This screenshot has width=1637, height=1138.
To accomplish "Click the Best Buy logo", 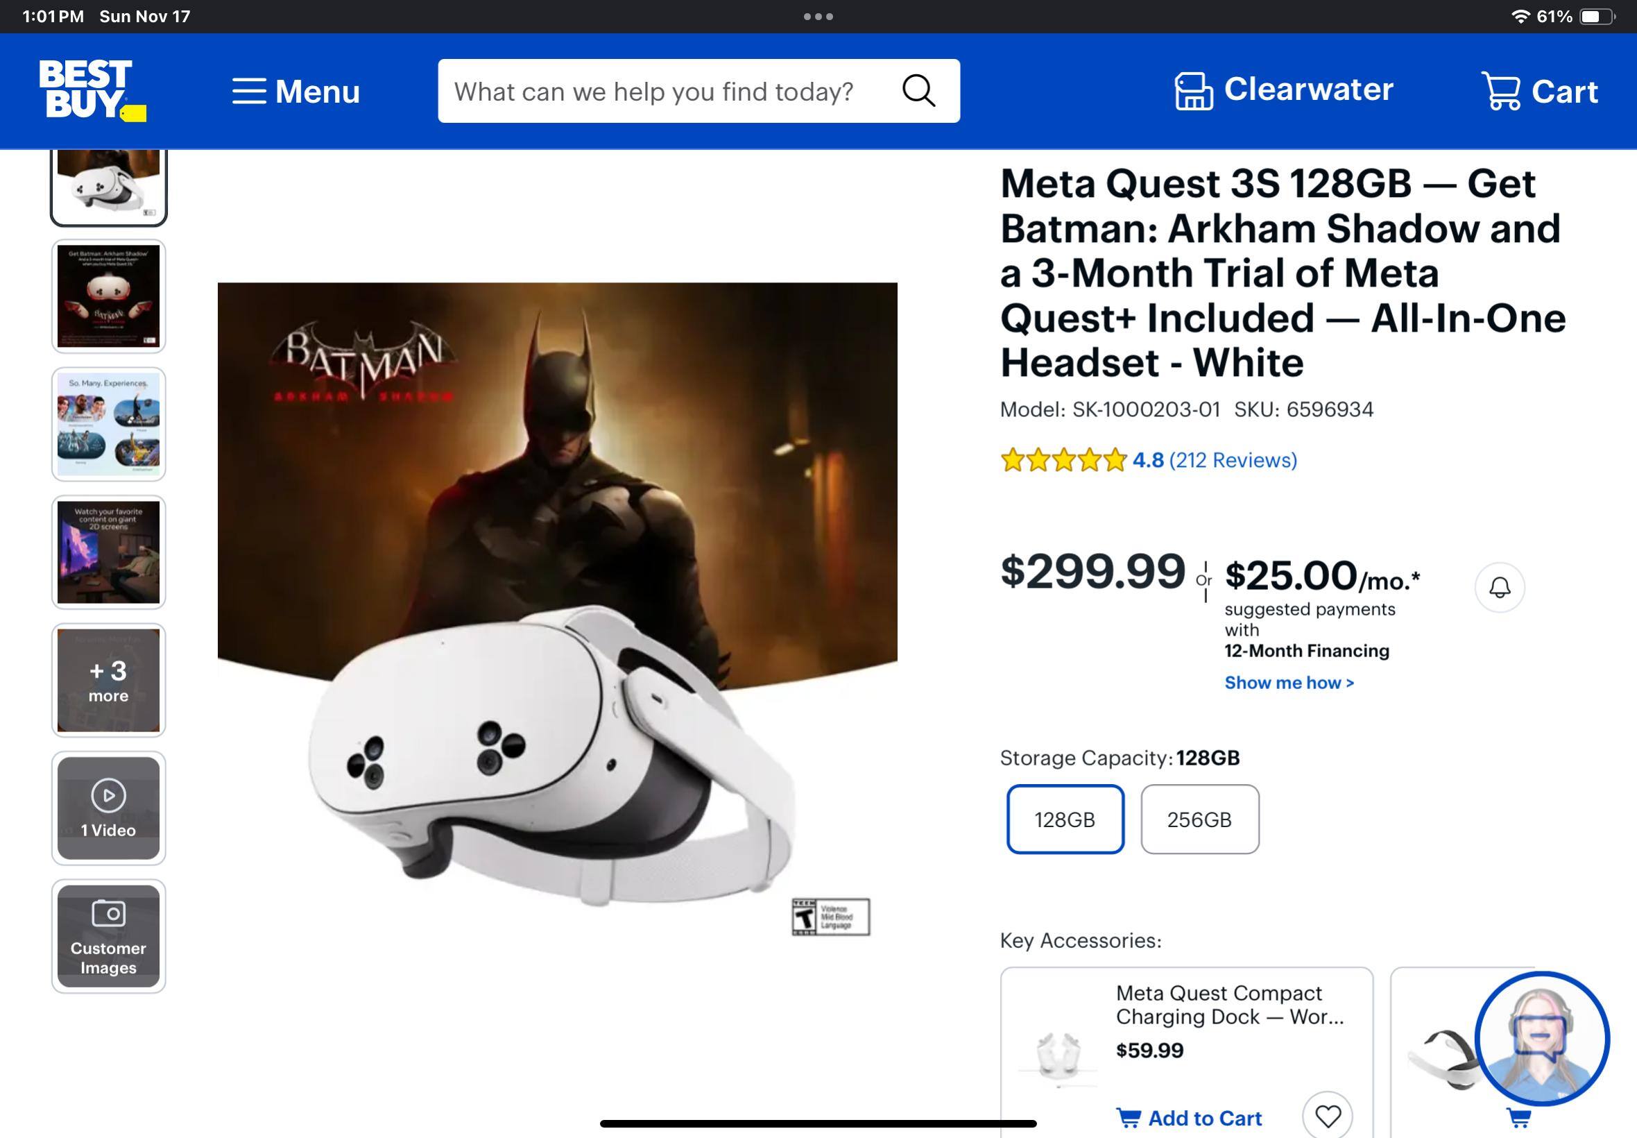I will [x=92, y=90].
